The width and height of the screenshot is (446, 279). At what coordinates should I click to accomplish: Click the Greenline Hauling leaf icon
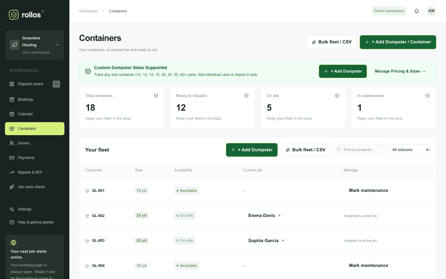click(x=15, y=45)
